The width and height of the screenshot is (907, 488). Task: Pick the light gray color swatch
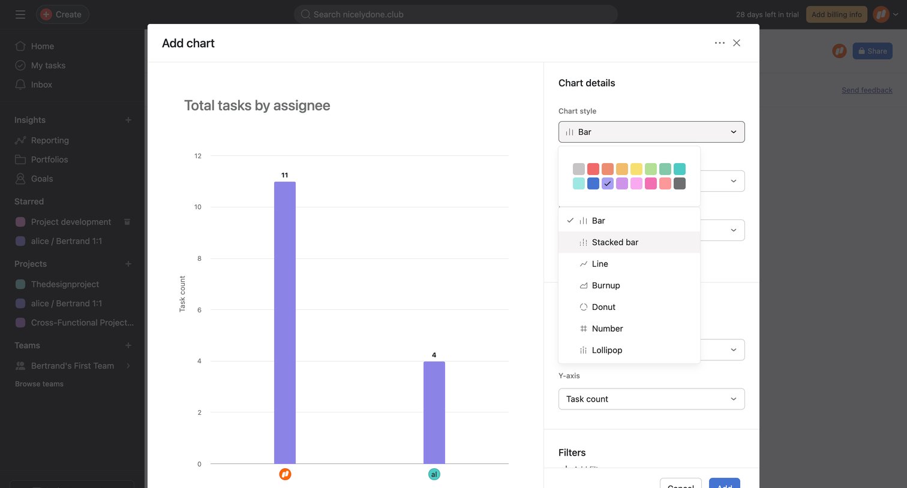579,169
